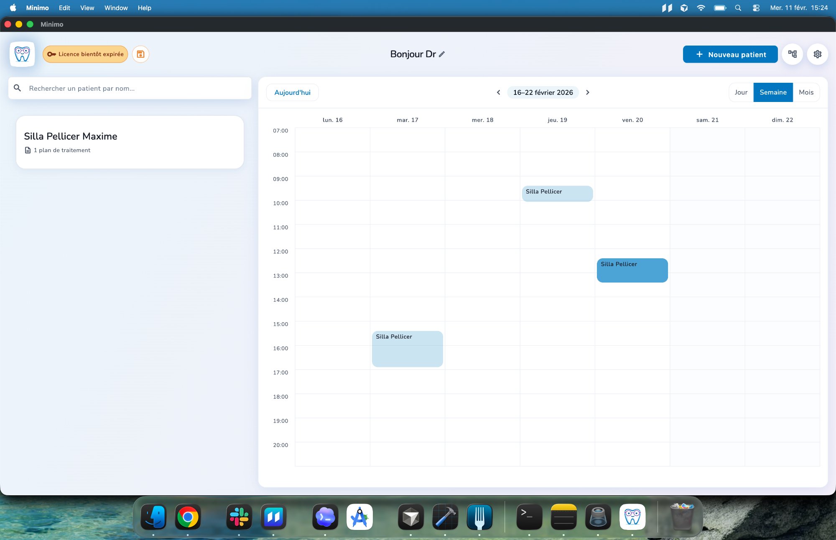Image resolution: width=836 pixels, height=540 pixels.
Task: Click the Licence bientôt expirée badge
Action: click(x=85, y=54)
